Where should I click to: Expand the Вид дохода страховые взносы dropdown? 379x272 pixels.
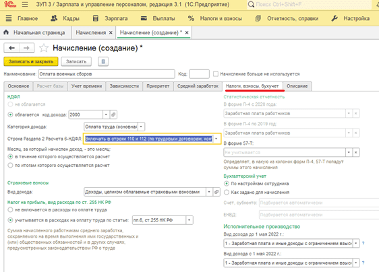[209, 192]
